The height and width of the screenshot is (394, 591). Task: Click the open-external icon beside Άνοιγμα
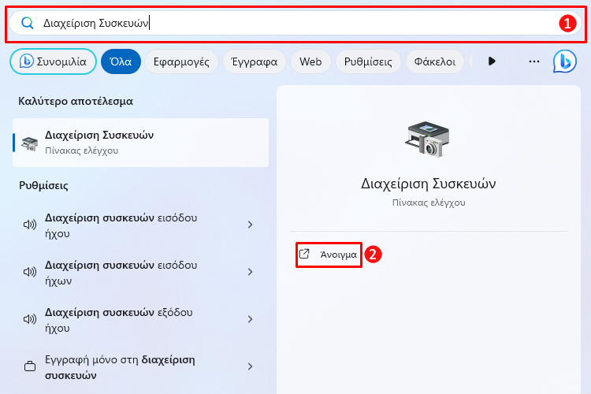click(304, 254)
